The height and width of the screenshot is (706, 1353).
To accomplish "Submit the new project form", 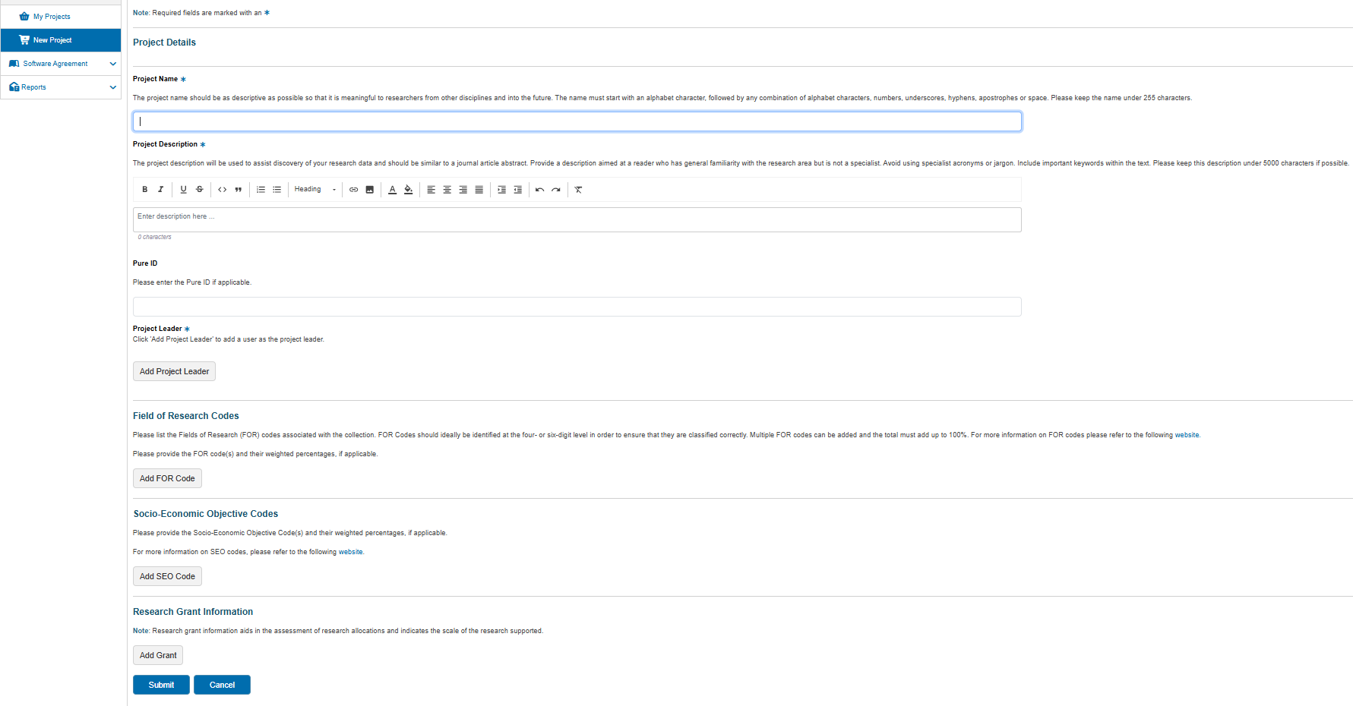I will point(161,685).
